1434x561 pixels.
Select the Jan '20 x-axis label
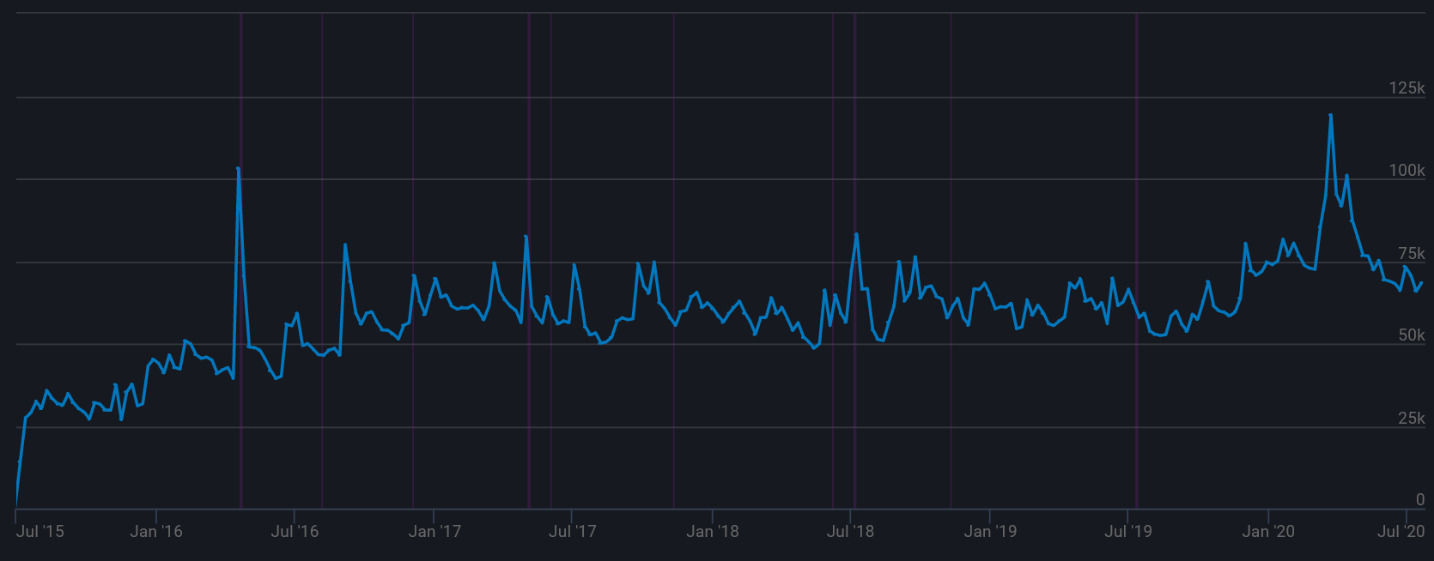(x=1268, y=532)
